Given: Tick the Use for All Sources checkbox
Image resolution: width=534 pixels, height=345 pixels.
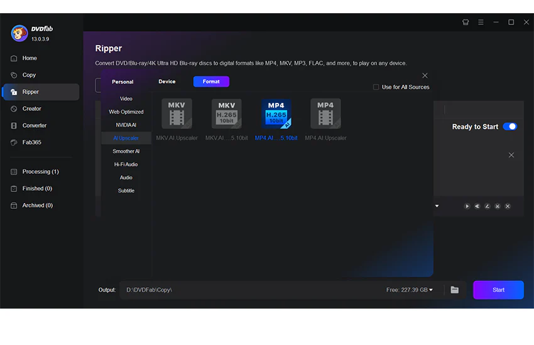Looking at the screenshot, I should coord(376,87).
